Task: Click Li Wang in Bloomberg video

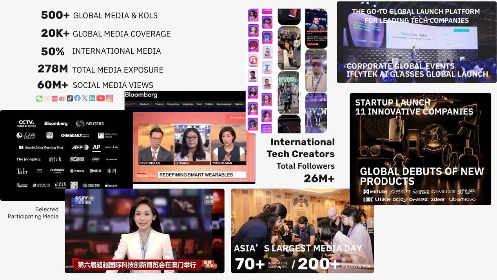Action: point(192,144)
